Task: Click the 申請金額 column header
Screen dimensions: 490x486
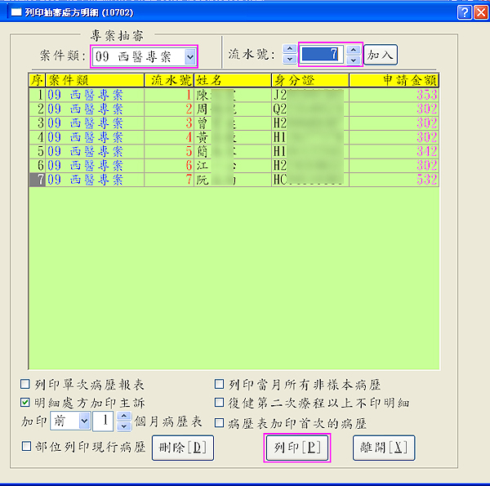Action: (x=394, y=80)
